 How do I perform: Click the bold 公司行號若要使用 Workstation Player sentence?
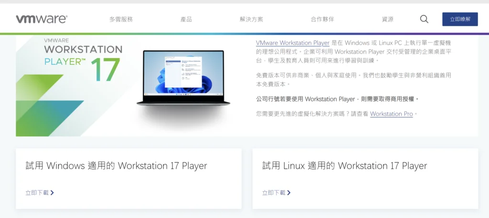(337, 99)
